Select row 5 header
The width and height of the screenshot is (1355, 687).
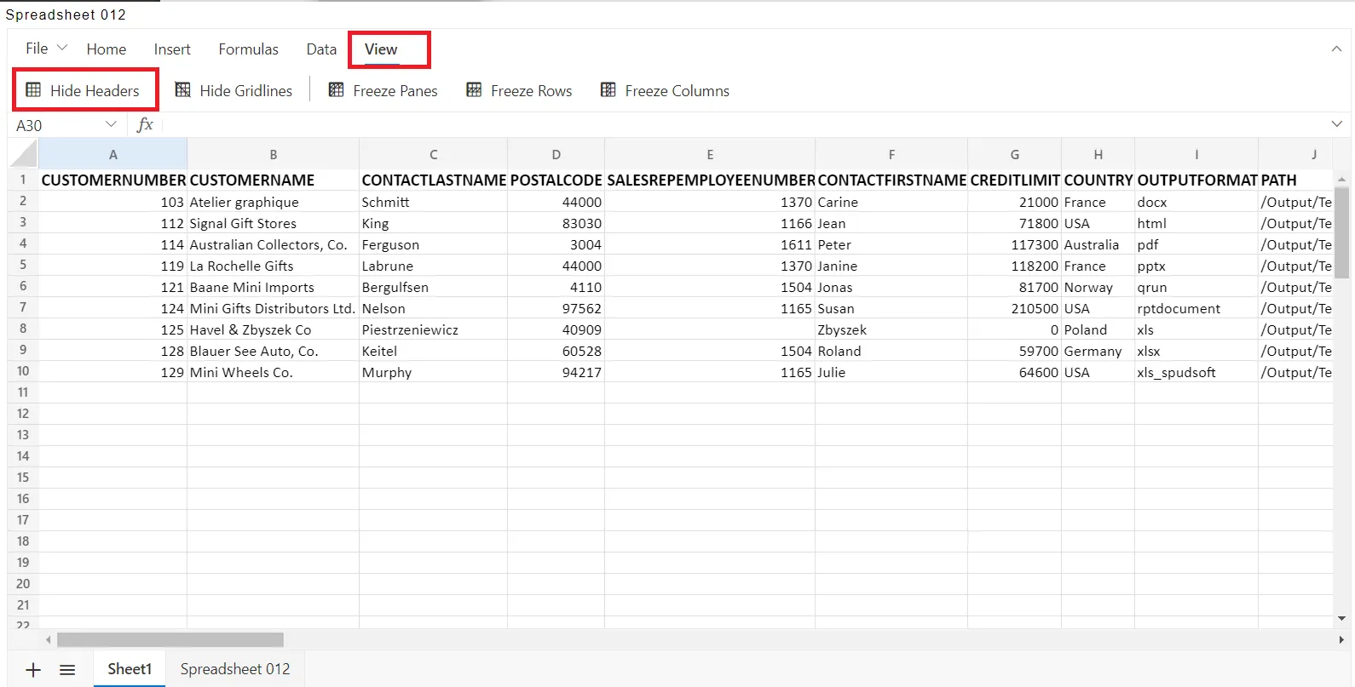[23, 265]
